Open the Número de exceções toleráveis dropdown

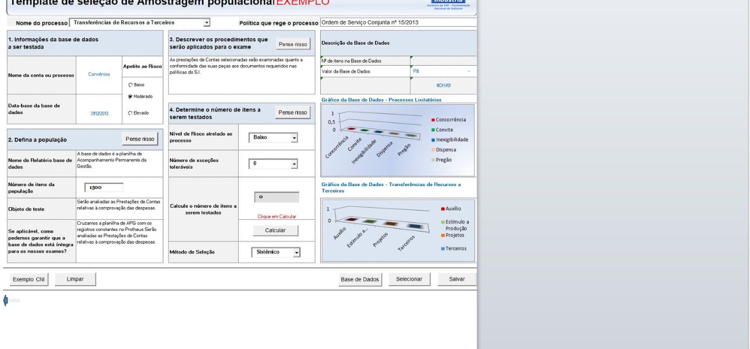(x=294, y=164)
